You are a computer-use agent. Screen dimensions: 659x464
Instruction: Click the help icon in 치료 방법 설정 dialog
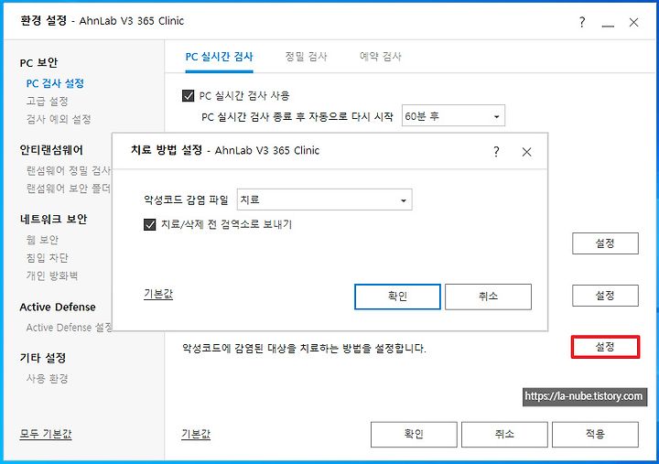pyautogui.click(x=496, y=151)
